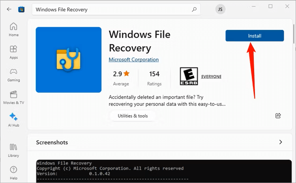This screenshot has height=183, width=296.
Task: Expand Screenshots section with chevron
Action: (280, 142)
